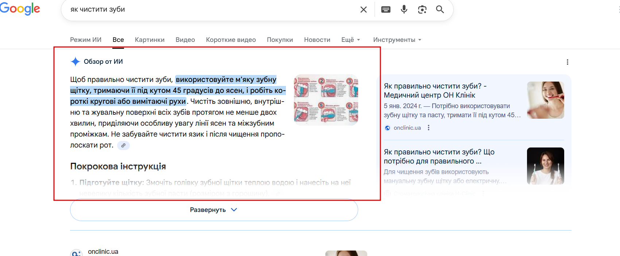Screen dimensions: 620x256
Task: Switch to 'Режим ИИ' tab
Action: coord(86,40)
